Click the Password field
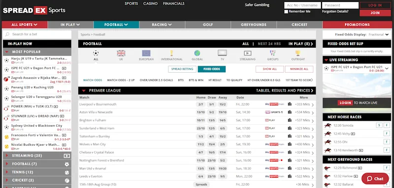This screenshot has height=188, width=394. coord(340,5)
